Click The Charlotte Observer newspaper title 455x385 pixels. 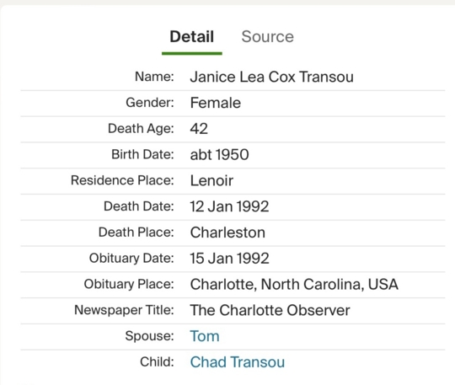point(270,310)
